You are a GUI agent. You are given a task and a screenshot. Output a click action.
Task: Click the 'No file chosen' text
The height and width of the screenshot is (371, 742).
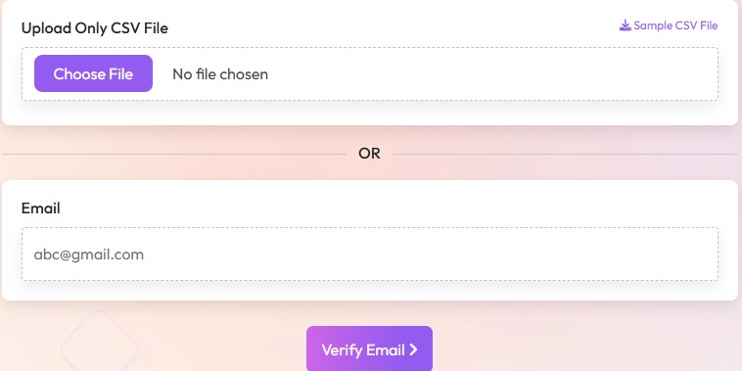tap(220, 73)
